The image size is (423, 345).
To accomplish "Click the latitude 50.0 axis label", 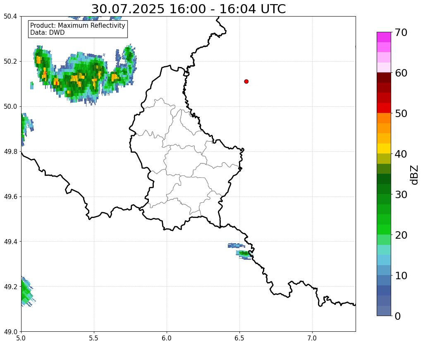I will pyautogui.click(x=10, y=107).
